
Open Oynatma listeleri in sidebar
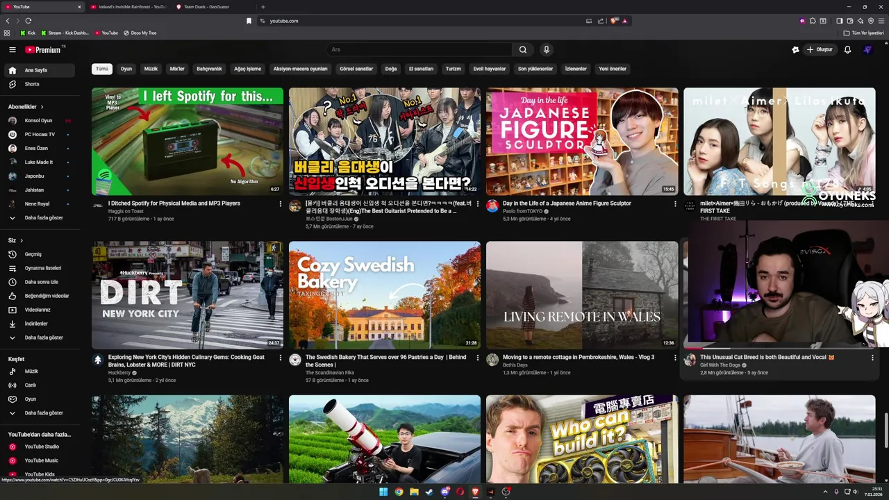click(40, 268)
